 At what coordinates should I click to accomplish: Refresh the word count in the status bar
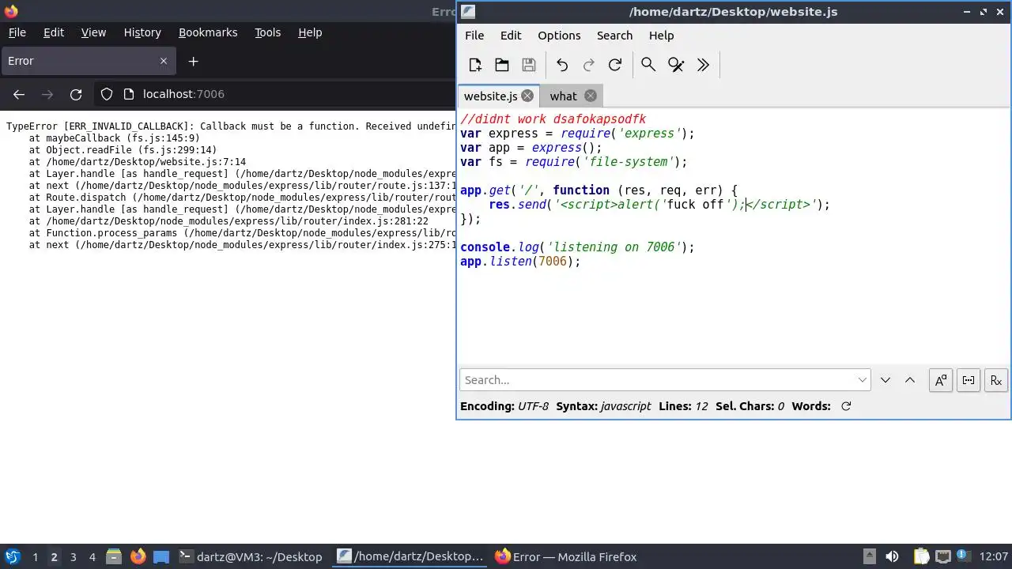846,406
